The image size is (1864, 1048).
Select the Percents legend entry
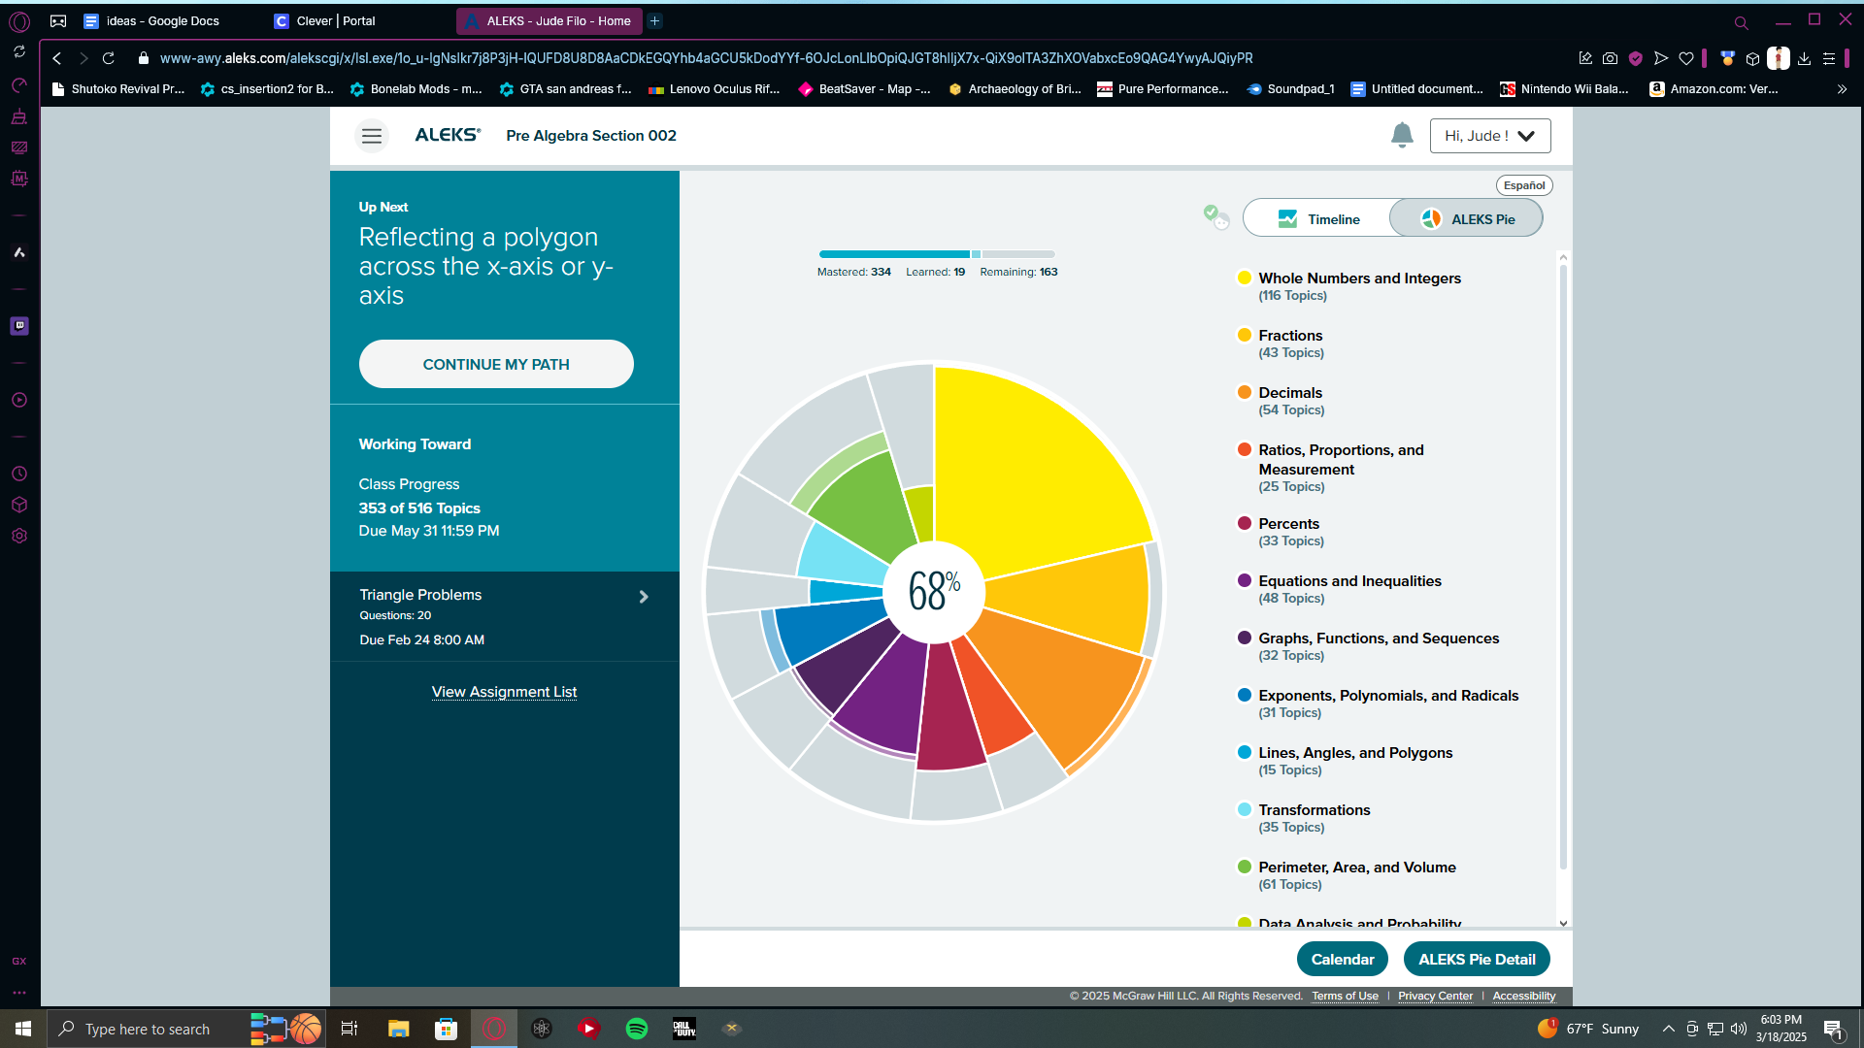click(1281, 532)
